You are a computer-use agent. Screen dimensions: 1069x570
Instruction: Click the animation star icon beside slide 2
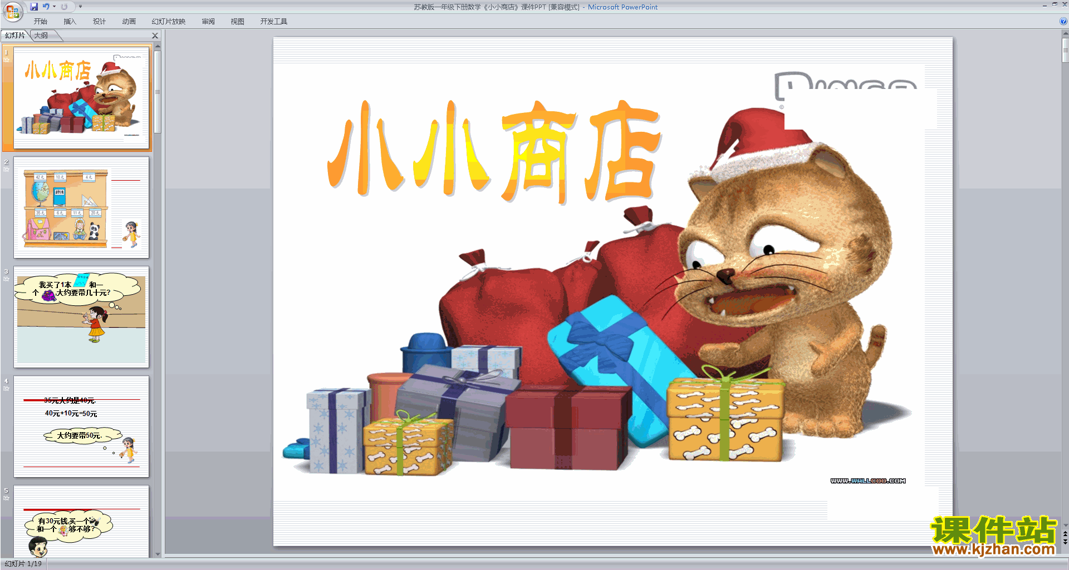(x=6, y=170)
